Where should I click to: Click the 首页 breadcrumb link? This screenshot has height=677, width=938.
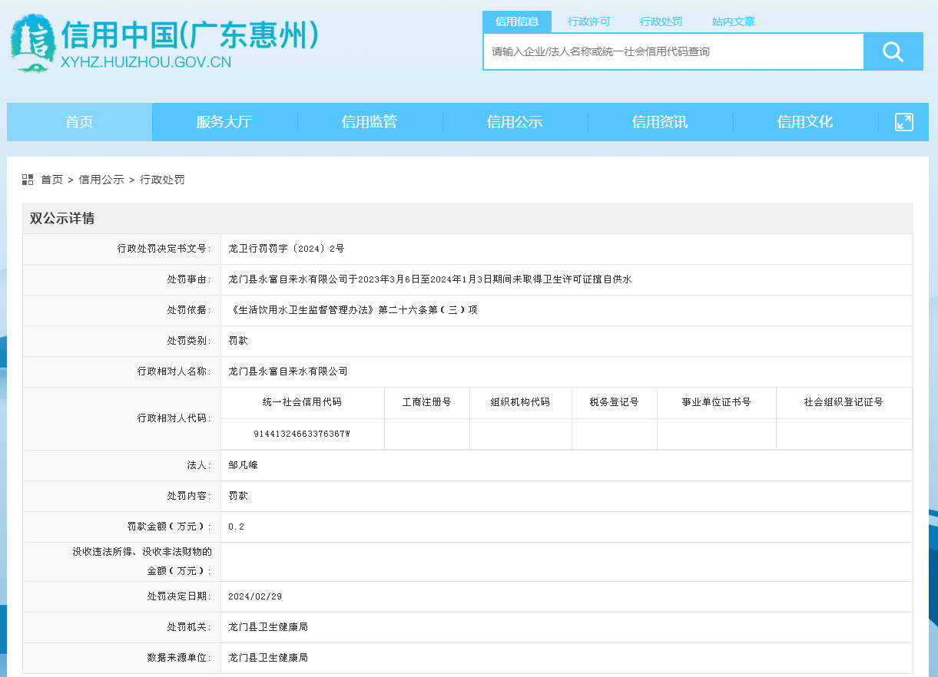(52, 180)
